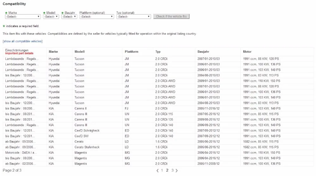Viewport: 316px width, 176px height.
Task: Click the Baujahr column header
Action: coord(203,52)
